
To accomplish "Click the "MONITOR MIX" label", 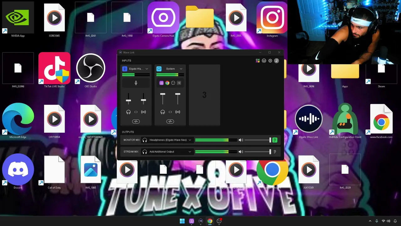I will (x=132, y=140).
